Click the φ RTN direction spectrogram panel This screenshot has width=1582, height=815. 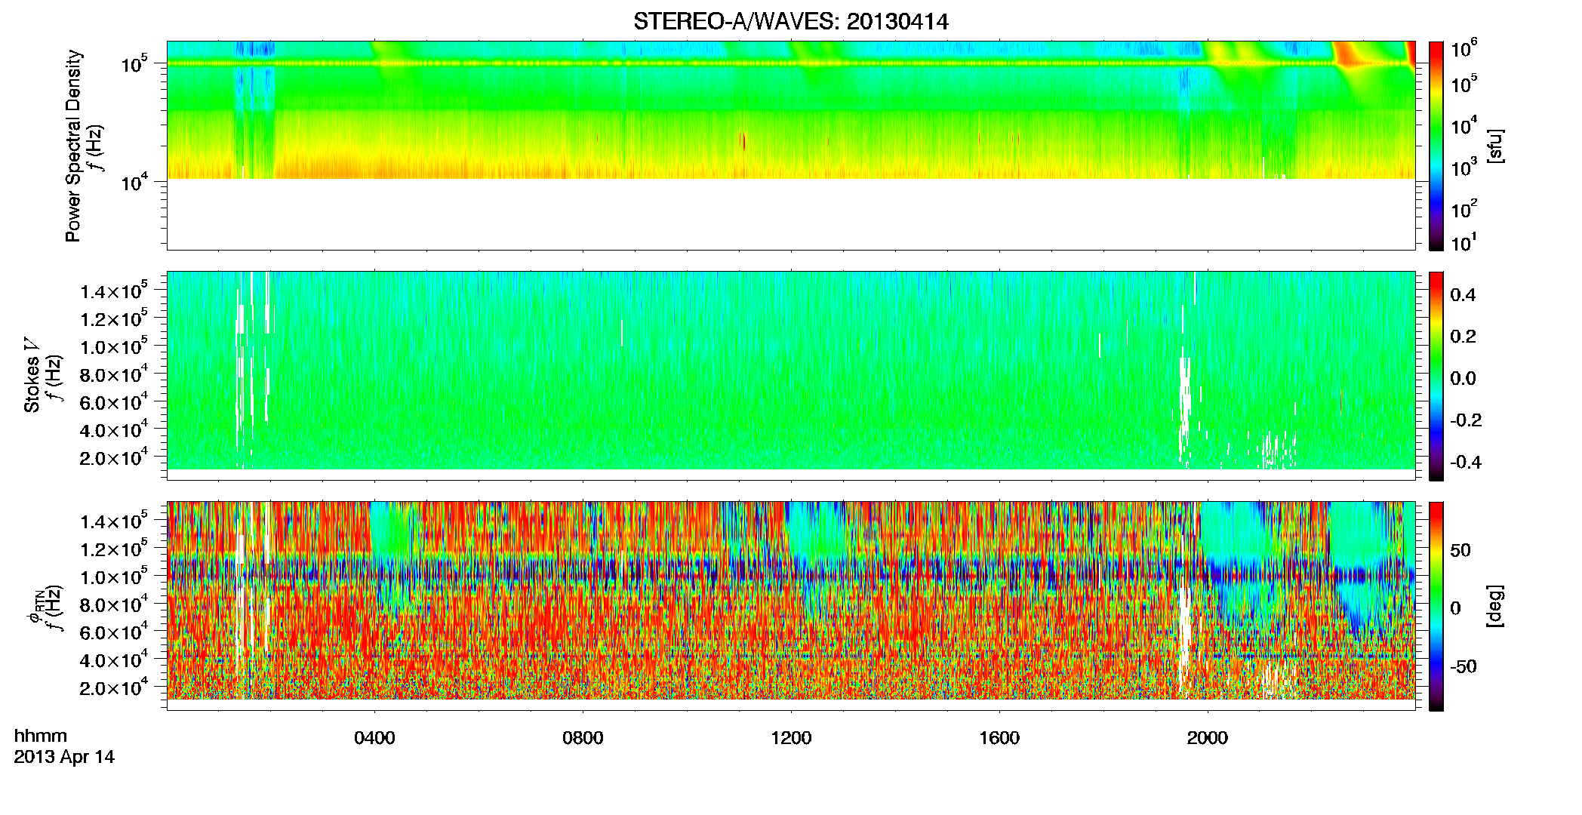pos(791,606)
